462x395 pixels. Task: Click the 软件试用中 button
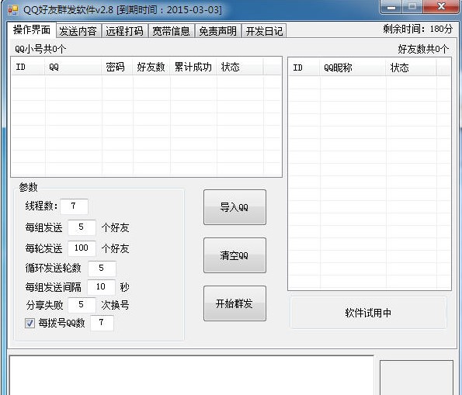coord(368,313)
